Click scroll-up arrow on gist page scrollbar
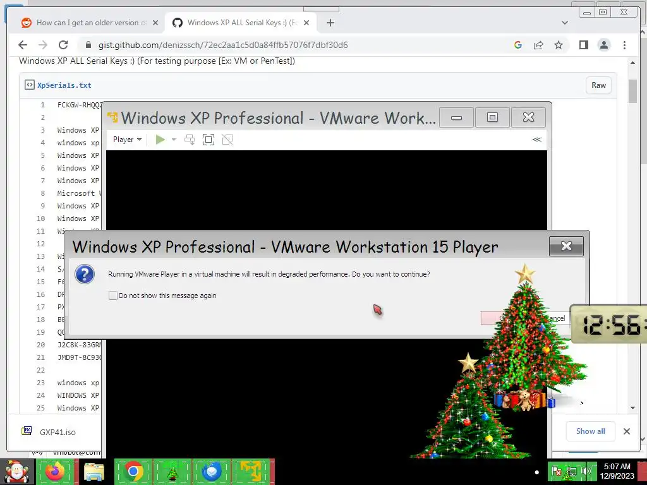The height and width of the screenshot is (485, 647). coord(632,63)
